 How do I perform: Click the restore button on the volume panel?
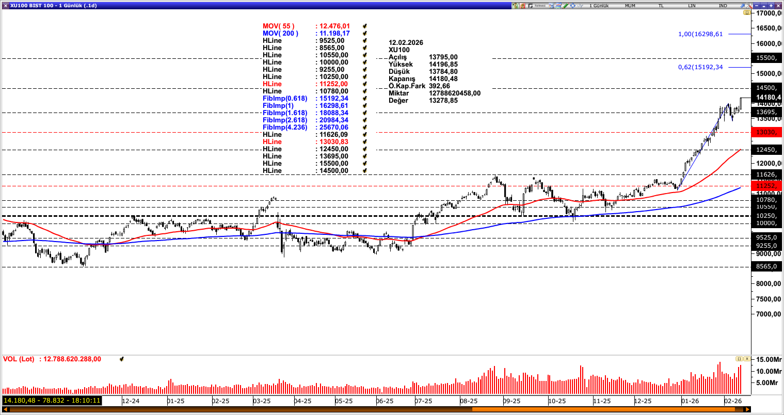point(739,358)
